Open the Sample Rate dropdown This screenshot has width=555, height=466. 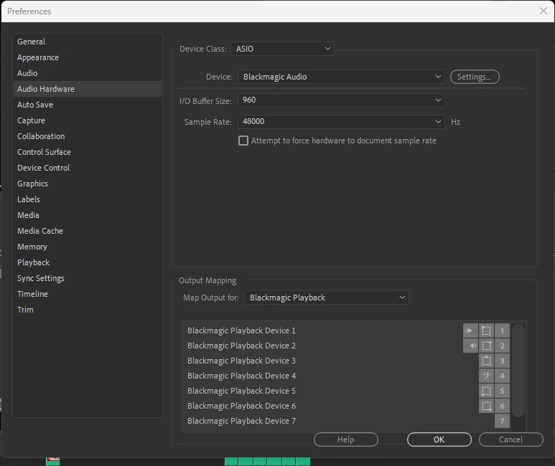[341, 122]
